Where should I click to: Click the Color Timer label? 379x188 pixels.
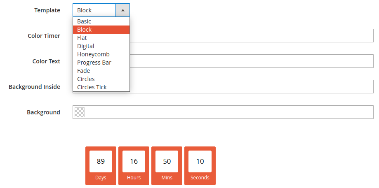[44, 36]
